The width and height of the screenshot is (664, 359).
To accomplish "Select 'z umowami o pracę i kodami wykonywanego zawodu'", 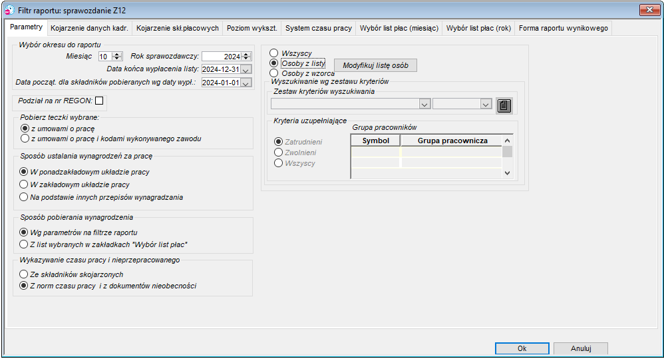I will point(25,139).
